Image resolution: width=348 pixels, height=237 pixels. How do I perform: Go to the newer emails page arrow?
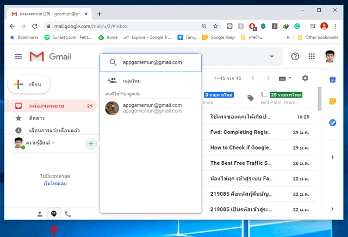point(253,78)
